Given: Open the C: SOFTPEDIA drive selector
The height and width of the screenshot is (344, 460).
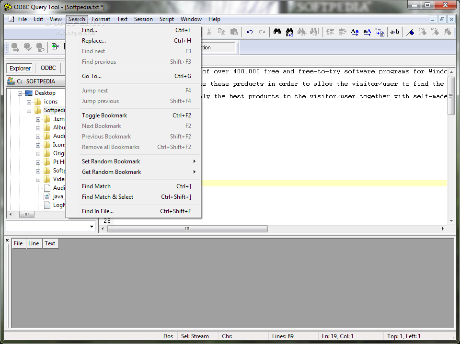Looking at the screenshot, I should coord(36,81).
